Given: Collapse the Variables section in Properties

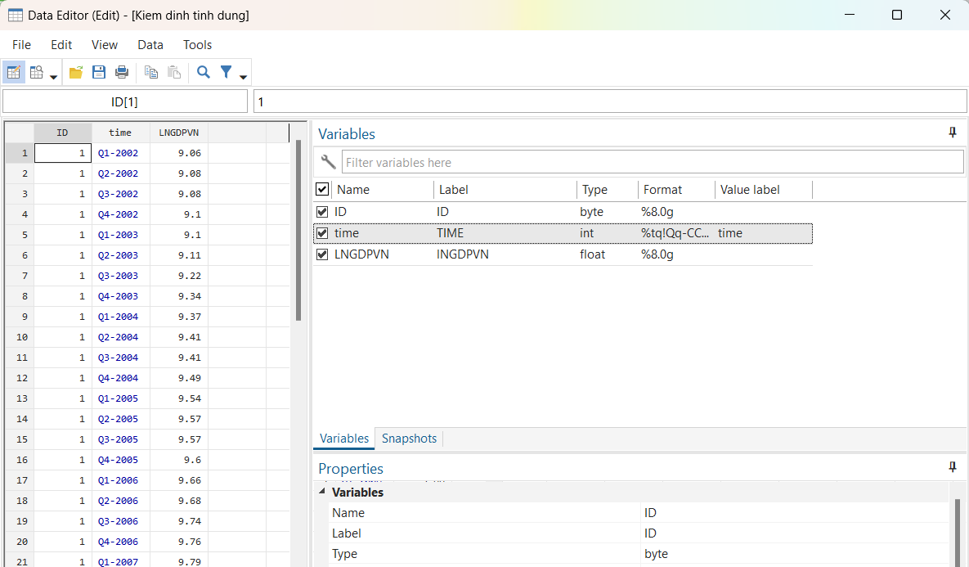Looking at the screenshot, I should click(x=321, y=492).
